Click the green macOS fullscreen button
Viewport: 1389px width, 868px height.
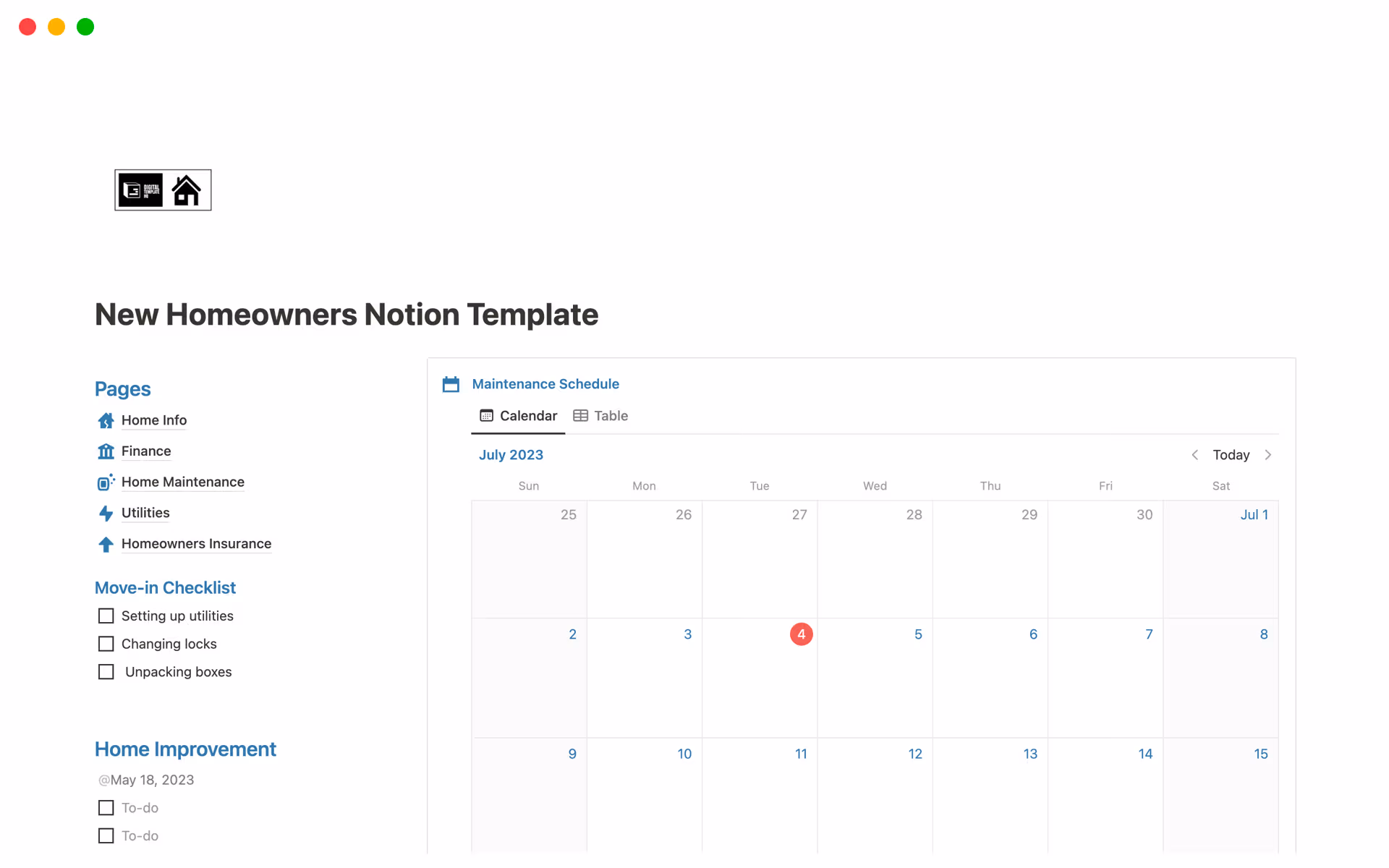pyautogui.click(x=85, y=27)
